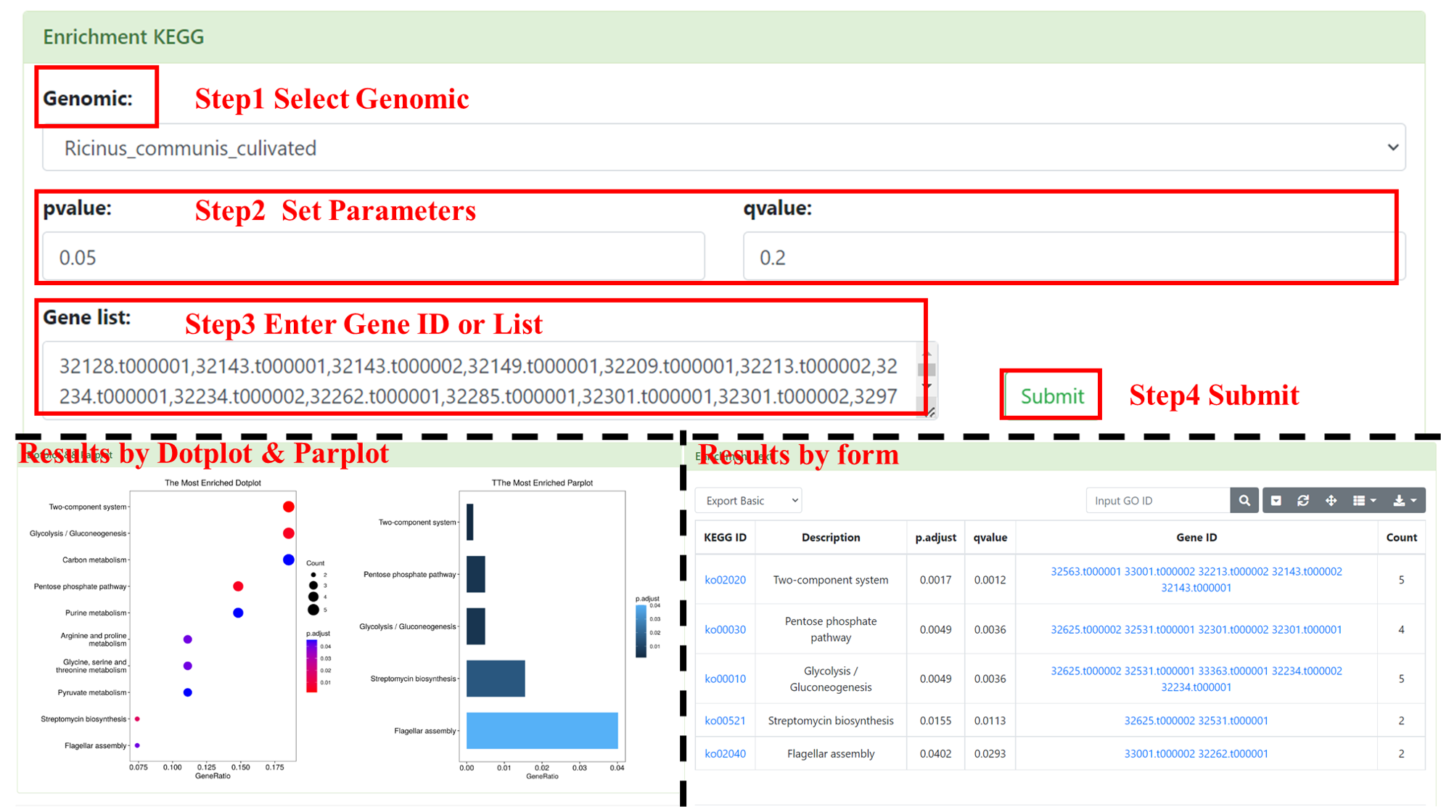Viewport: 1441px width, 807px height.
Task: Open the ko02020 KEGG link
Action: pyautogui.click(x=725, y=580)
